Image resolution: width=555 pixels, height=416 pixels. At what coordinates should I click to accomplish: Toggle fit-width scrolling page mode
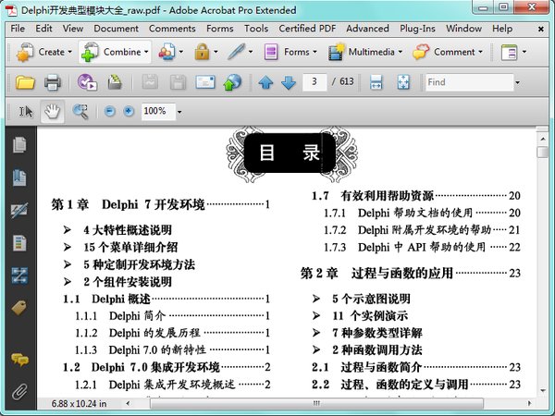click(x=376, y=82)
